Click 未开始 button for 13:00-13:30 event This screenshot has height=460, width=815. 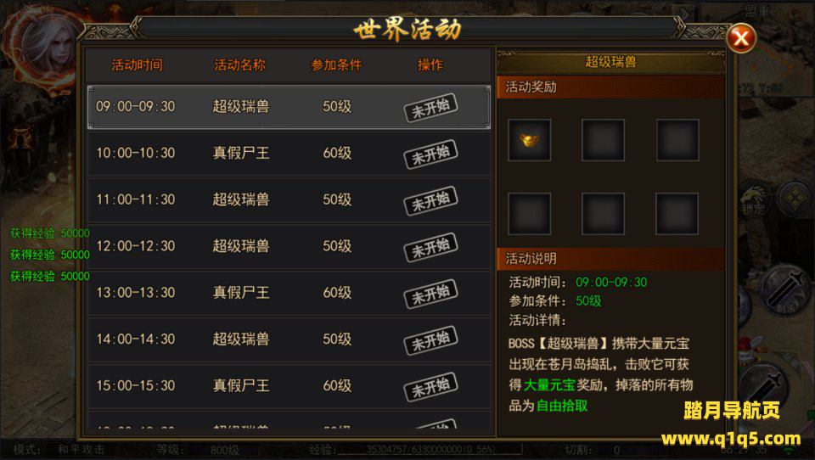[x=431, y=294]
